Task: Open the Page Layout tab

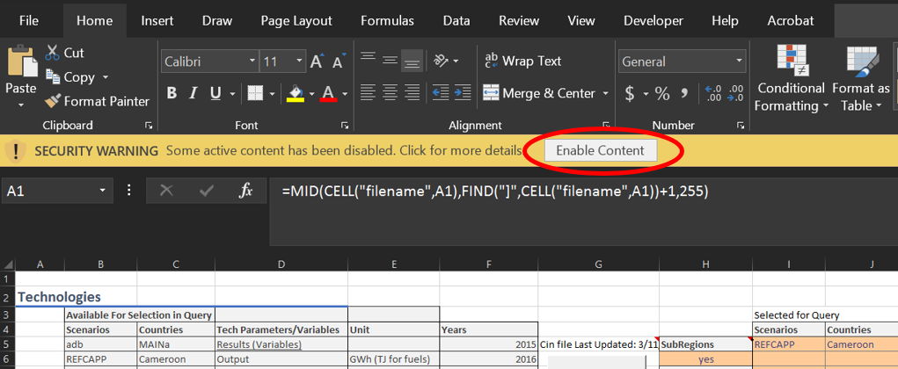Action: pyautogui.click(x=296, y=21)
